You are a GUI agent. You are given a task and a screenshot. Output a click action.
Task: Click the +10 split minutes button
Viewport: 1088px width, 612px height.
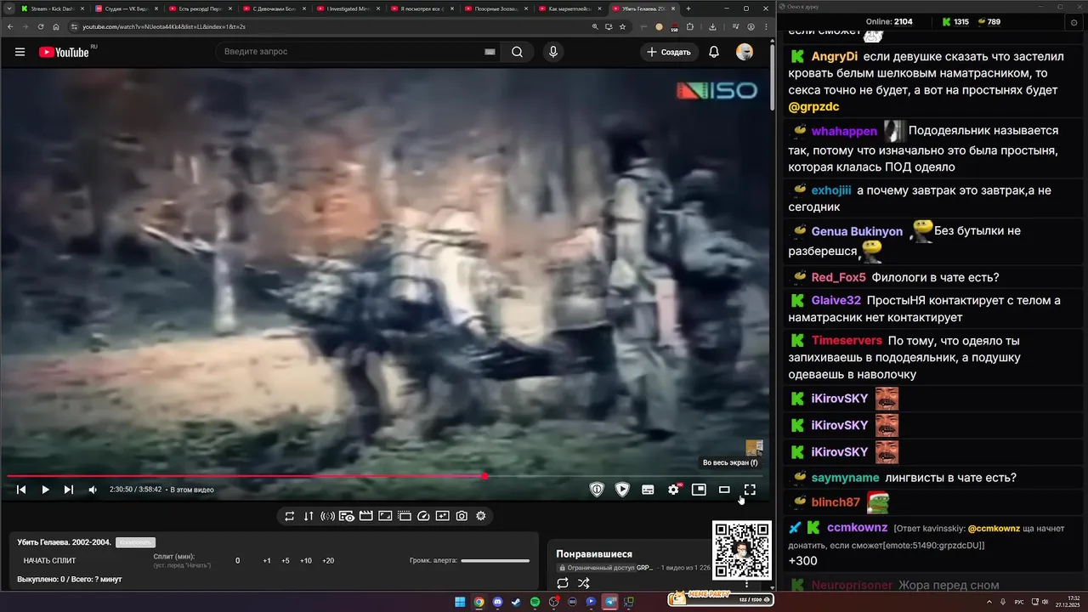click(x=306, y=561)
